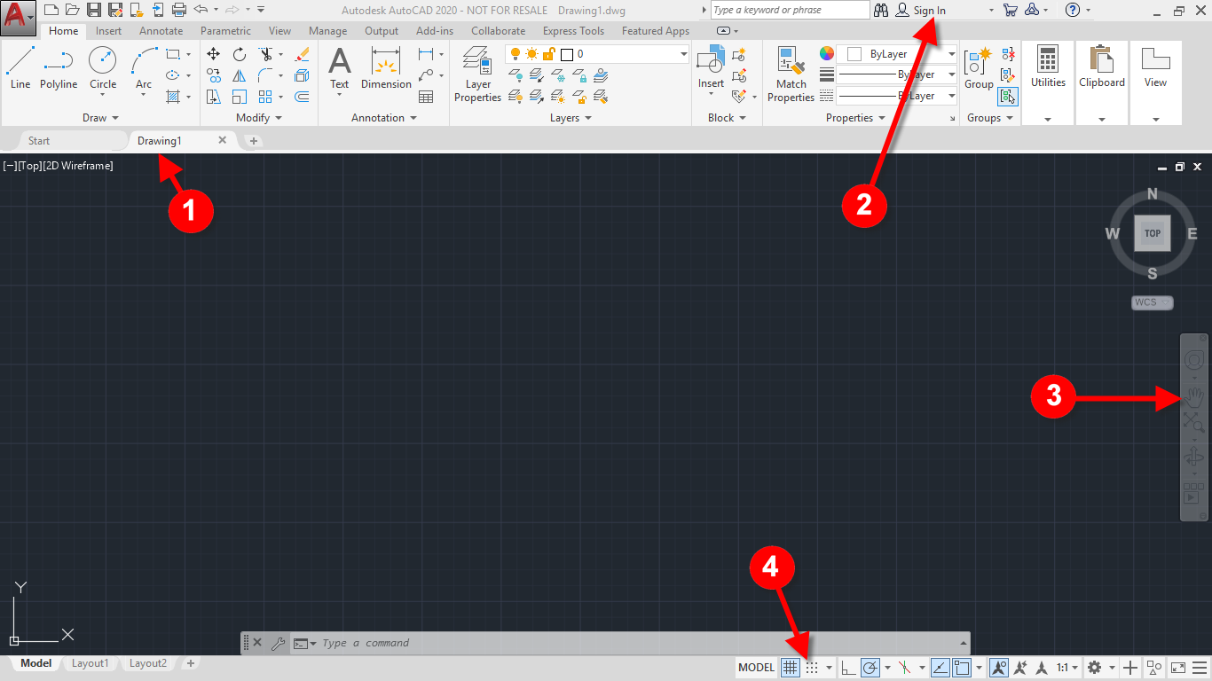Click the Pan hand in navigation bar

click(1194, 396)
